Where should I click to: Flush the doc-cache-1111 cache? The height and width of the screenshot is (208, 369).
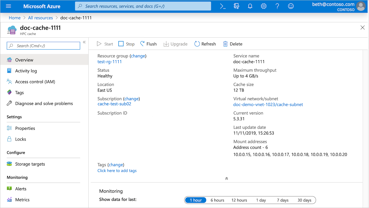click(x=148, y=44)
